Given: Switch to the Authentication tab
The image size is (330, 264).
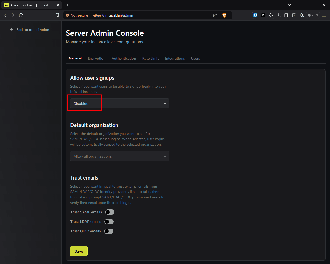Looking at the screenshot, I should point(124,58).
